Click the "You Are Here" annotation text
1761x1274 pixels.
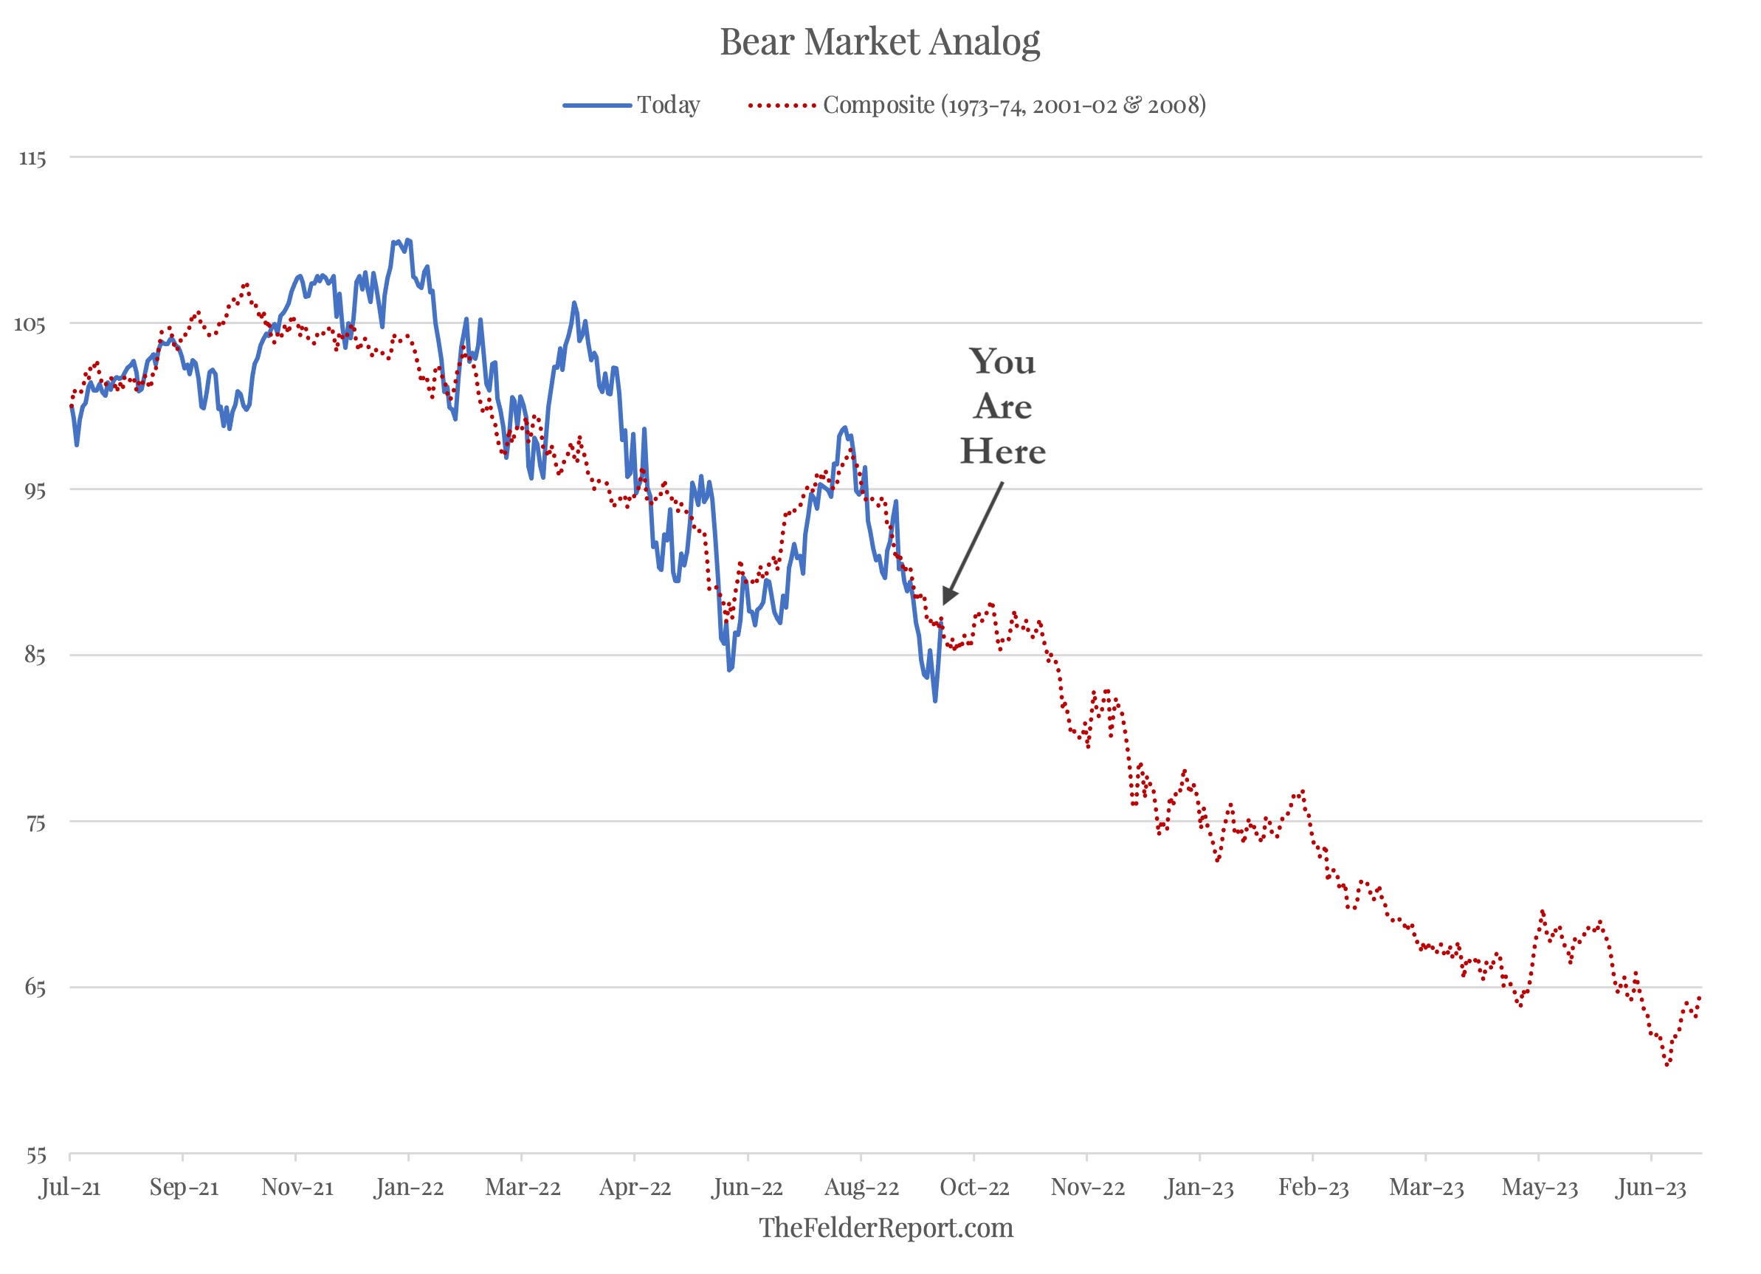tap(1002, 406)
